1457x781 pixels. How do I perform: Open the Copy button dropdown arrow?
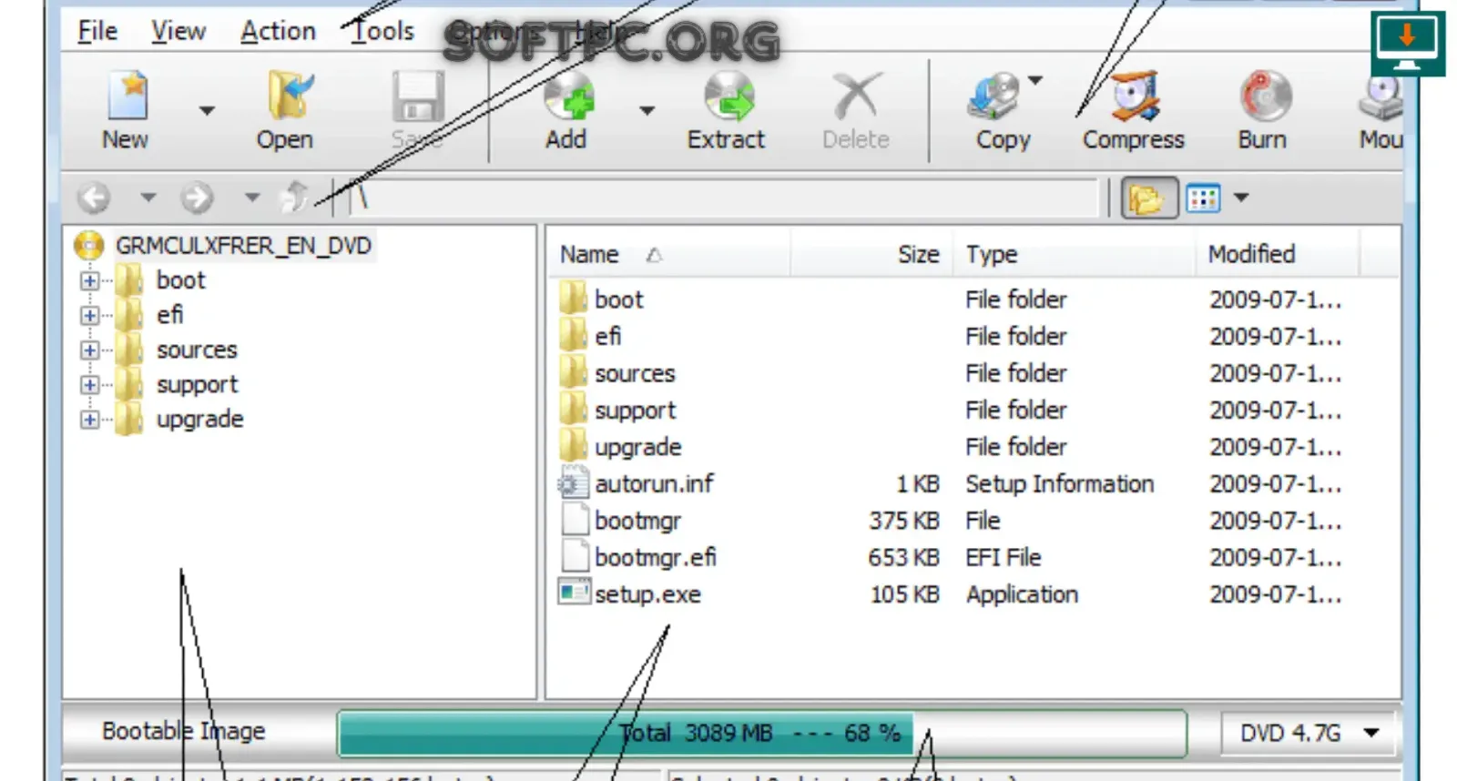click(x=1035, y=80)
